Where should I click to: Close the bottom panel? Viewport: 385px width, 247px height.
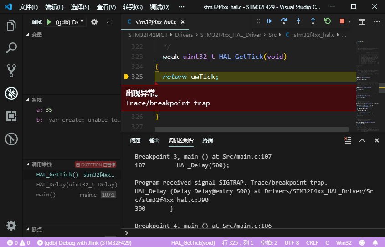coord(377,140)
